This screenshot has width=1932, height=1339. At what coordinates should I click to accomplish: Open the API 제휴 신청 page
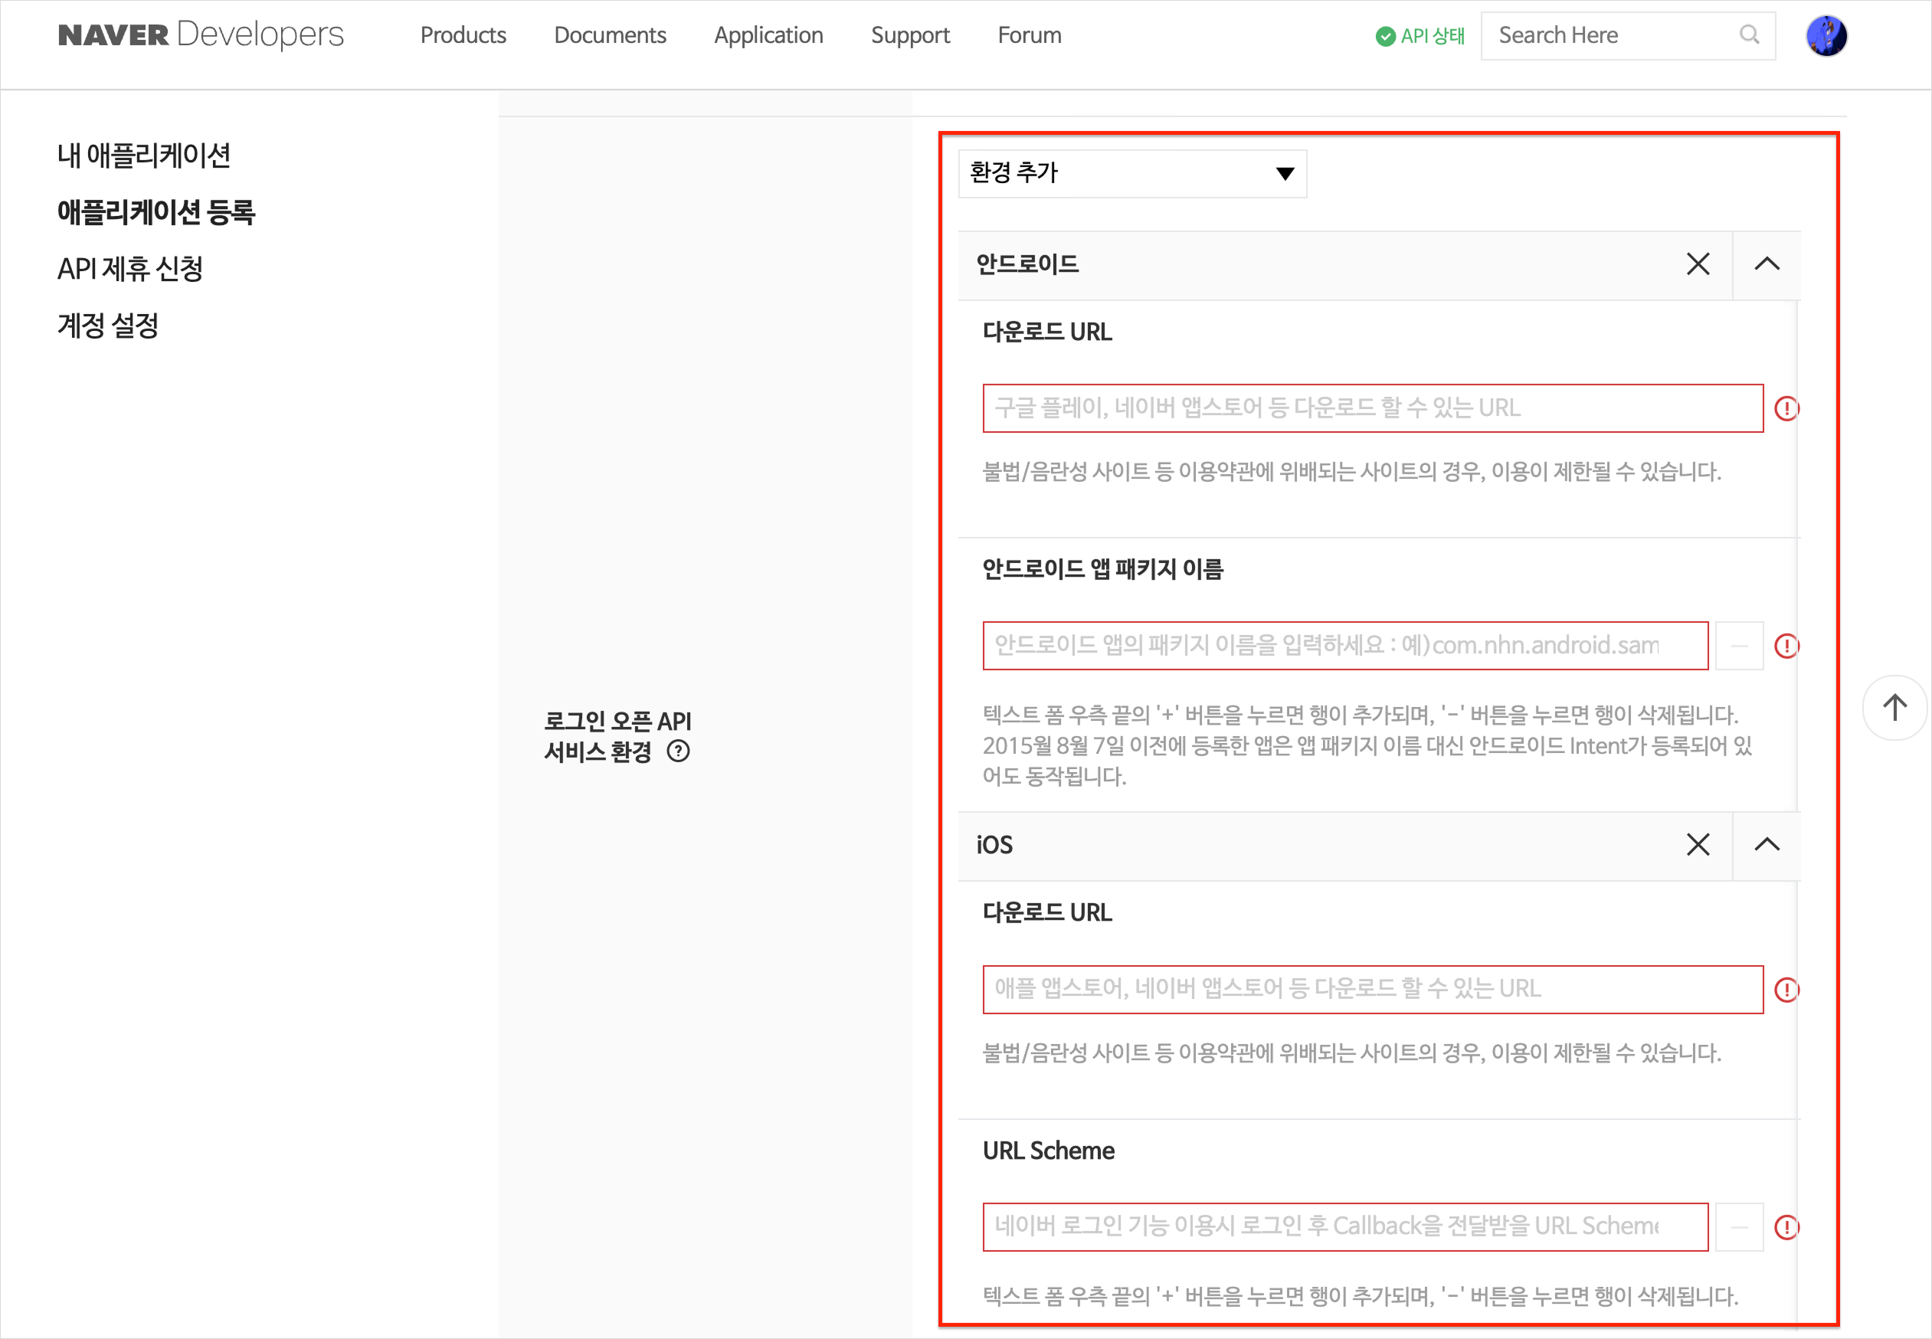click(x=129, y=268)
